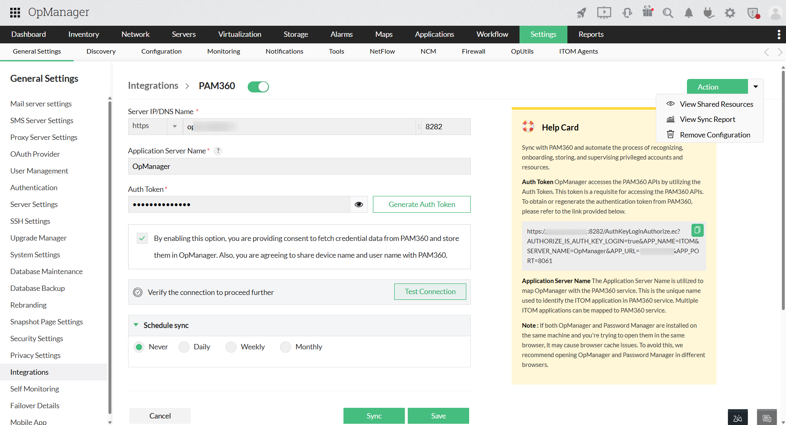The height and width of the screenshot is (425, 786).
Task: Click the sidebar vertical scrollbar
Action: click(110, 258)
